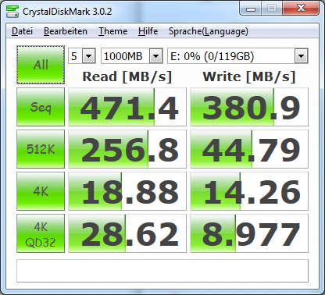The image size is (325, 295).
Task: Click the 4K write result 14.26
Action: coord(249,191)
